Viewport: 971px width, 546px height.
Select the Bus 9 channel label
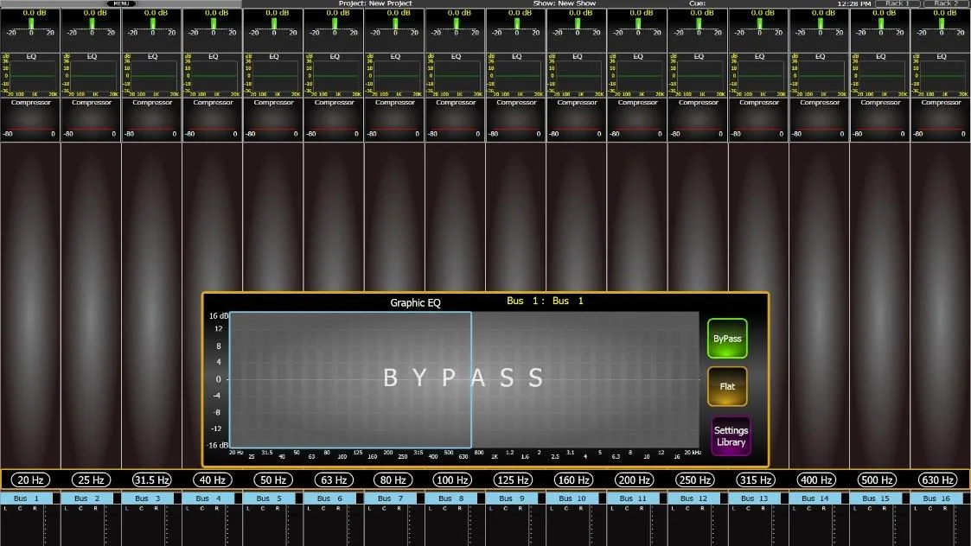click(x=512, y=498)
